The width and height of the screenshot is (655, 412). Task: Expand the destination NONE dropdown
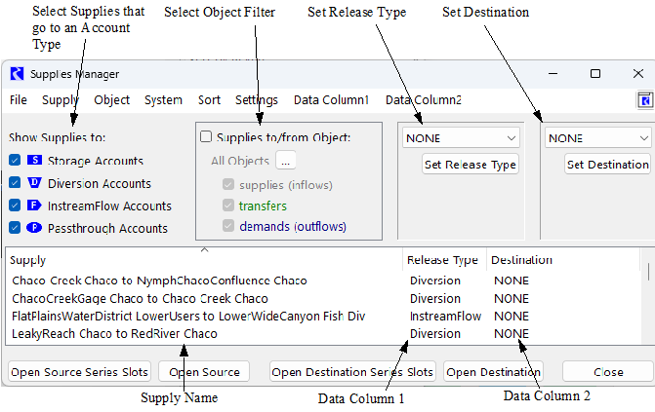[598, 138]
